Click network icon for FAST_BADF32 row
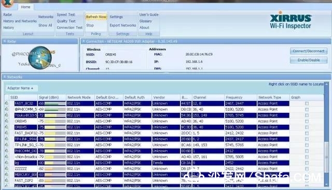This screenshot has height=190, width=332. coord(7,133)
